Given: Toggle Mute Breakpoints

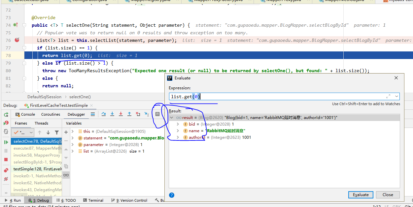Looking at the screenshot, I should (6, 179).
